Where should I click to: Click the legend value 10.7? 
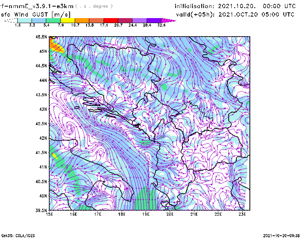tap(75, 25)
